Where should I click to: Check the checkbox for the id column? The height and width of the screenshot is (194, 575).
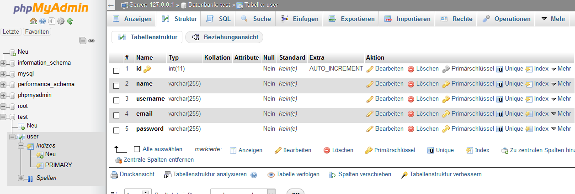tap(116, 71)
